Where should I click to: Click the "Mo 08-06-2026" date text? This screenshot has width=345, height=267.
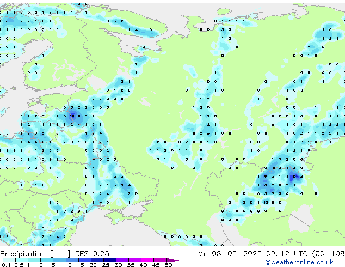point(230,254)
